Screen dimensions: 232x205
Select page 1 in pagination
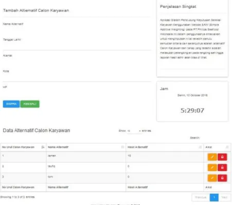pyautogui.click(x=214, y=197)
